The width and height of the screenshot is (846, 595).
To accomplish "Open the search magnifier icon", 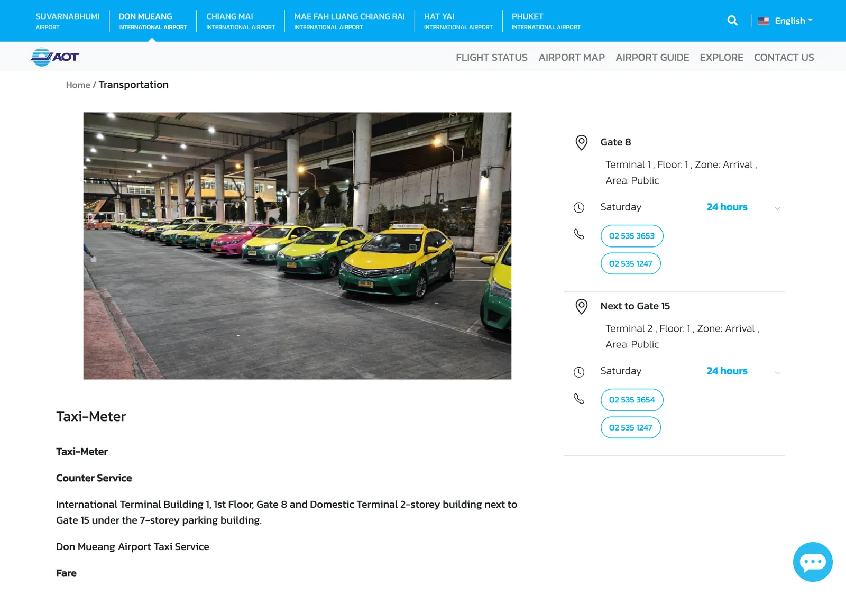I will pyautogui.click(x=732, y=21).
